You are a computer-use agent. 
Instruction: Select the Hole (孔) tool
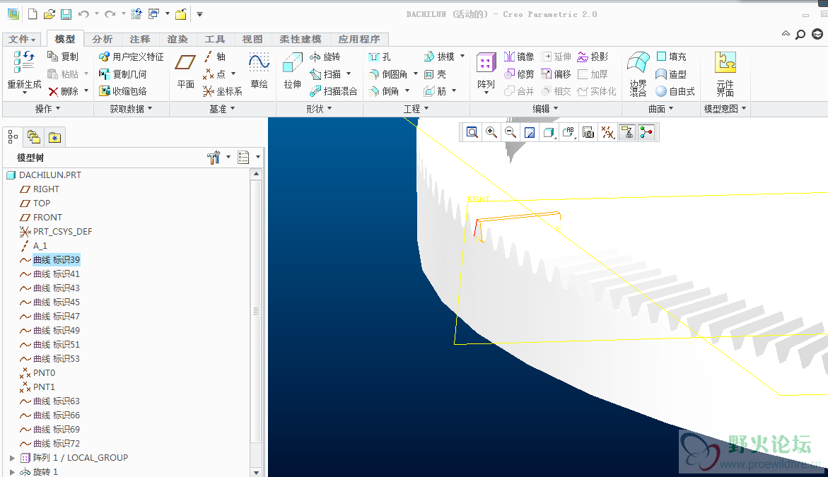coord(380,57)
